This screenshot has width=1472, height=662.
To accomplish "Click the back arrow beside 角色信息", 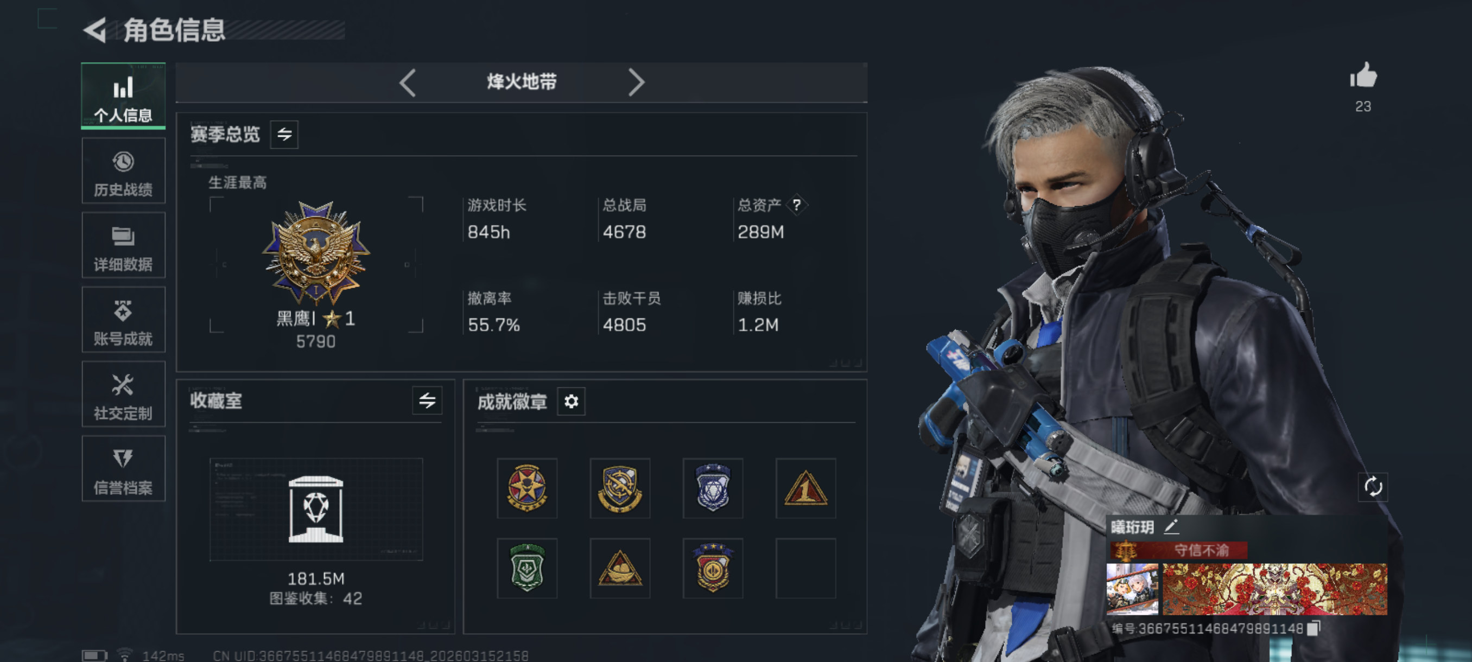I will (96, 30).
